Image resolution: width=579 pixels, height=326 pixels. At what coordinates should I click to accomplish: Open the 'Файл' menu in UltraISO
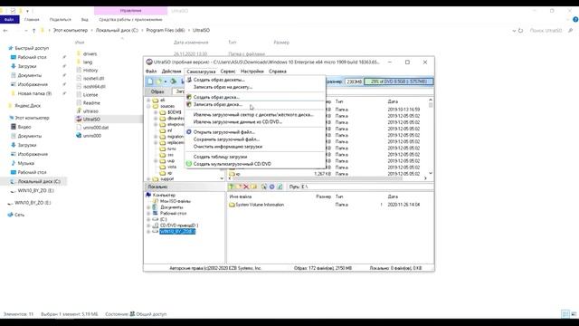pos(151,72)
